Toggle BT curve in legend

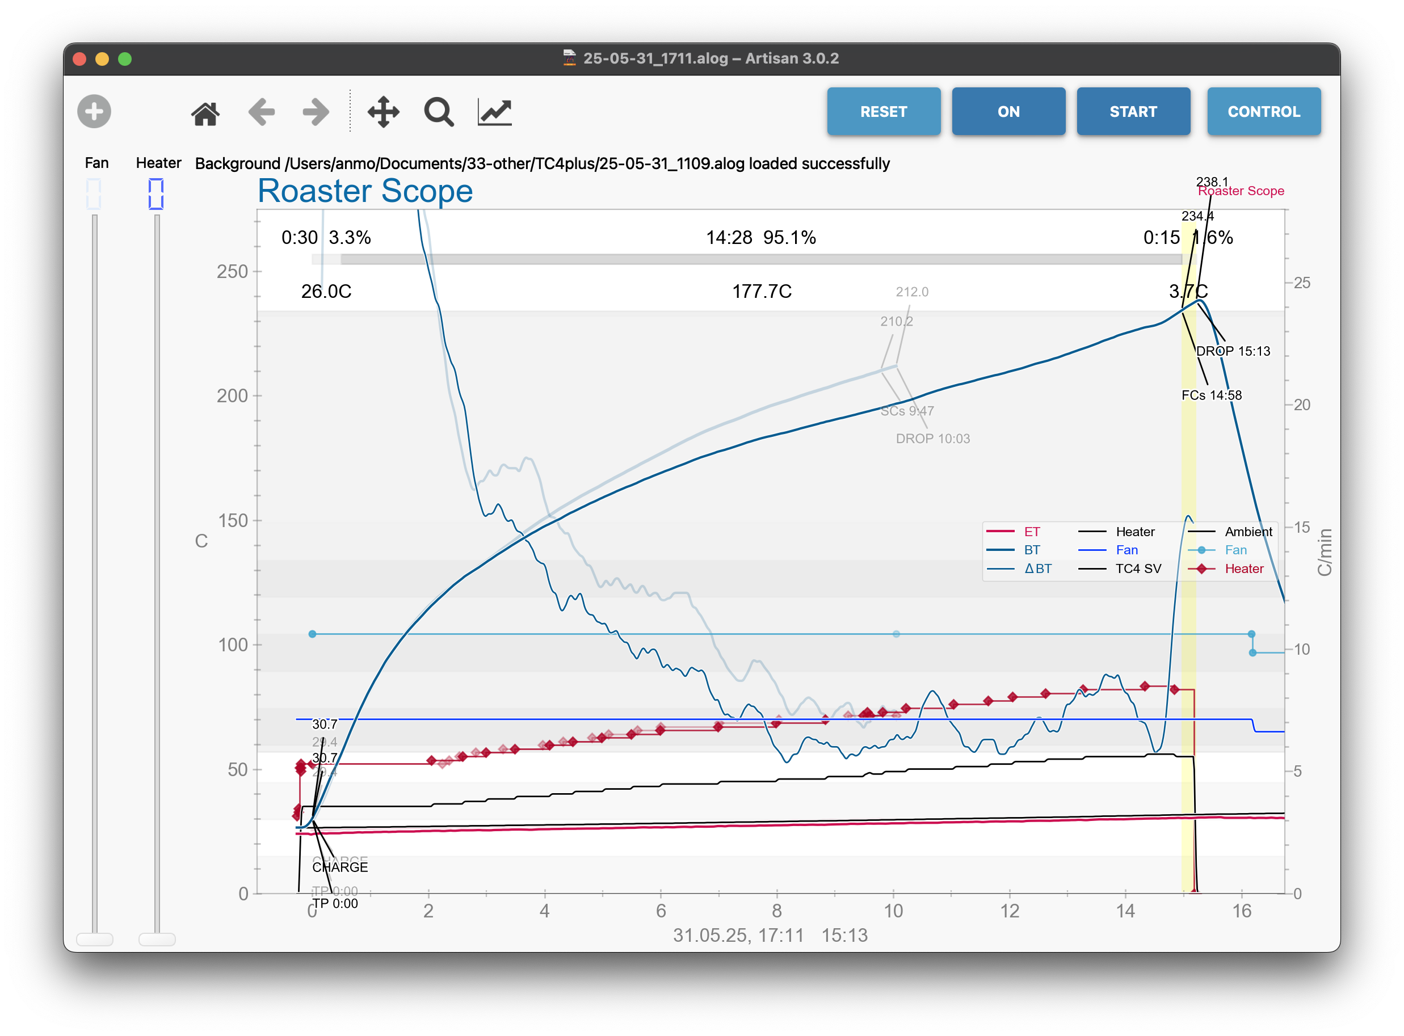tap(1015, 550)
